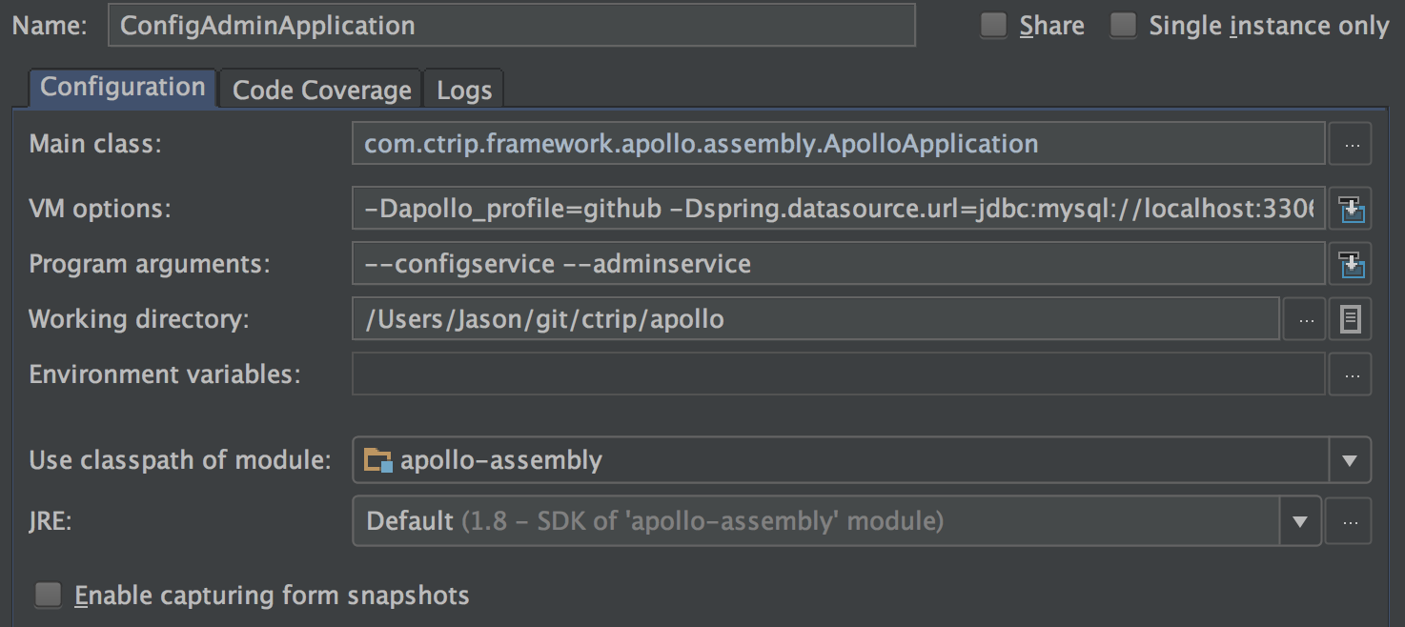Insert a path macro for Working directory

pyautogui.click(x=1351, y=318)
